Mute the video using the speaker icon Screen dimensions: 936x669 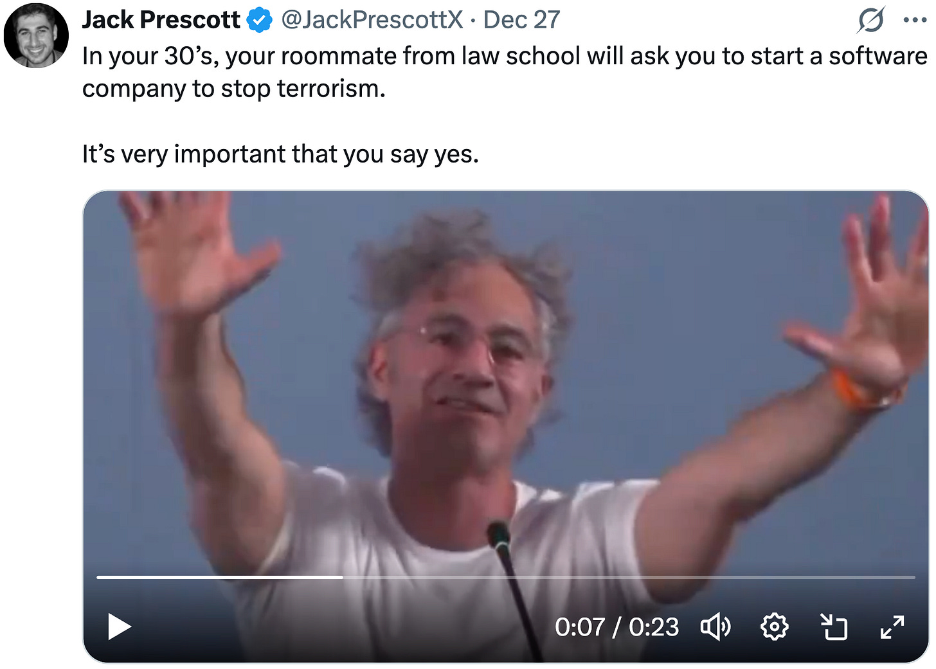click(x=715, y=627)
